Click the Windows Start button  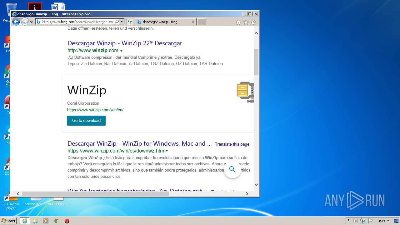[9, 221]
